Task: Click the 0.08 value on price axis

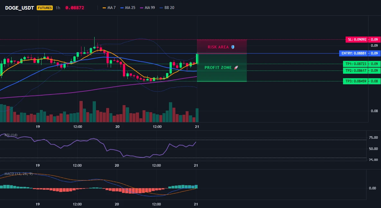Action: 374,111
